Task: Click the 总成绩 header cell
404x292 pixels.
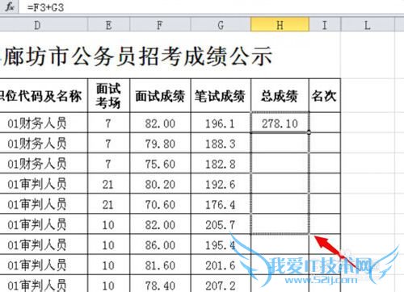Action: coord(280,95)
